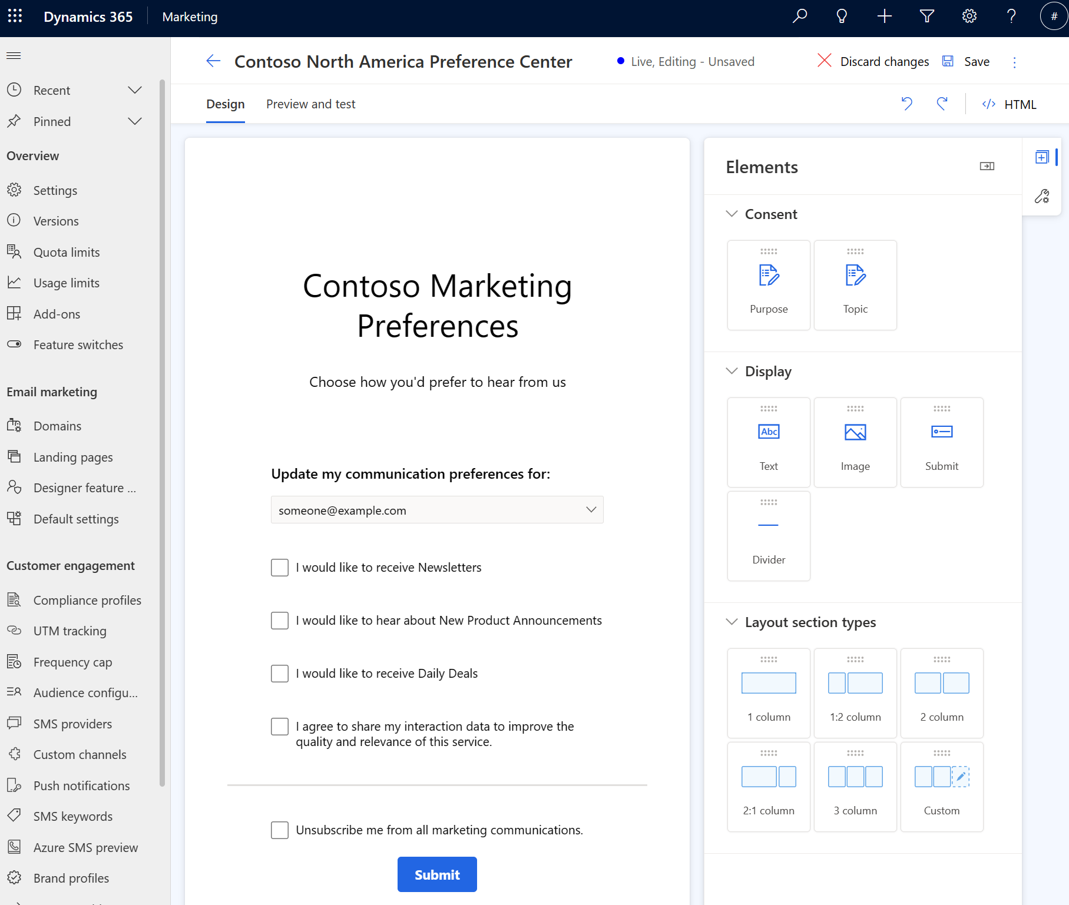Check the share interaction data box
Image resolution: width=1069 pixels, height=905 pixels.
(280, 727)
